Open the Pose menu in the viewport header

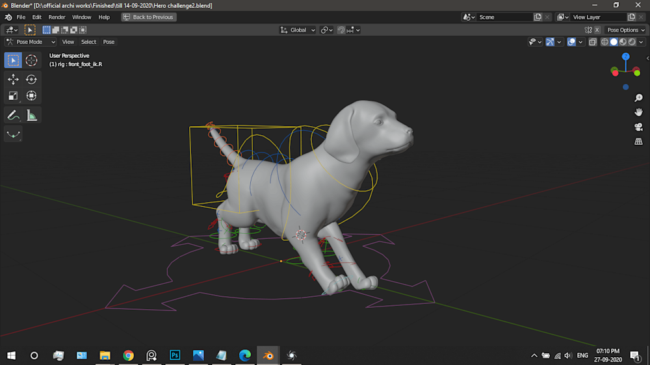(109, 42)
